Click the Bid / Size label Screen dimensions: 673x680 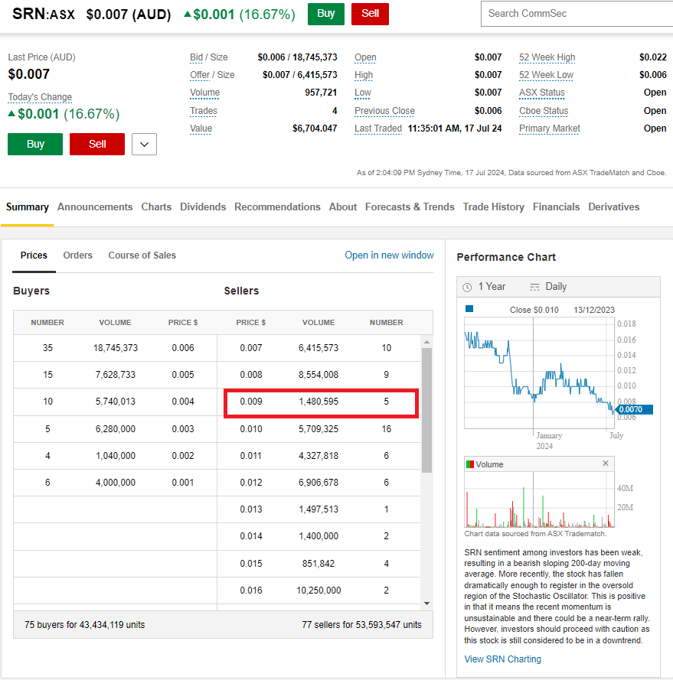208,57
